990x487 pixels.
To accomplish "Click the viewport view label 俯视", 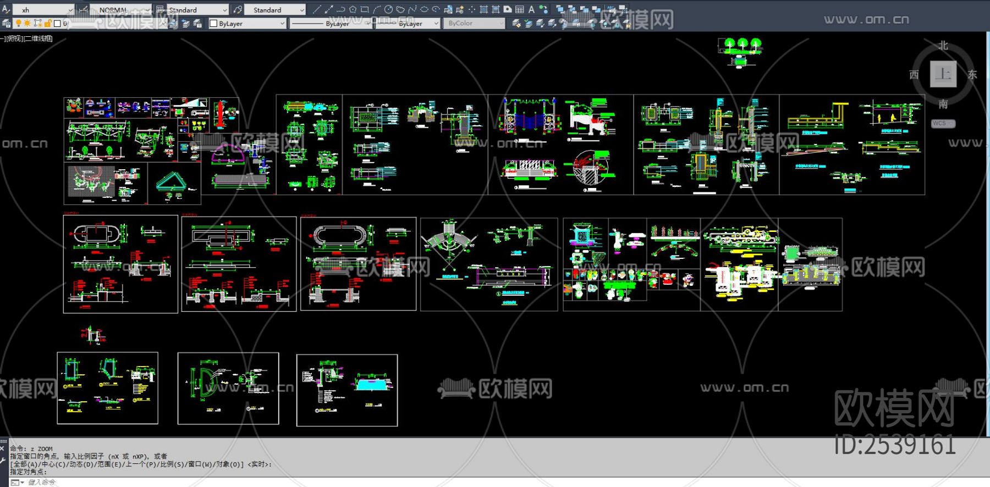I will pos(15,38).
